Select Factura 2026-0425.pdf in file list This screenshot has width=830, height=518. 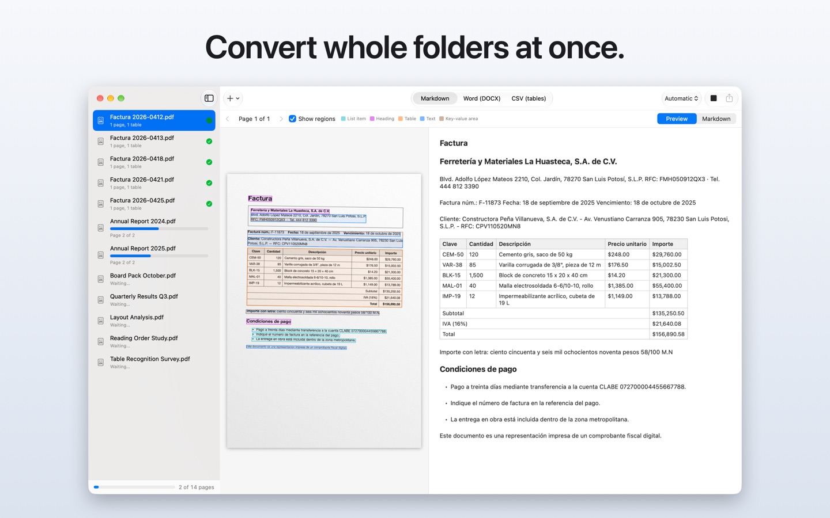pyautogui.click(x=154, y=204)
